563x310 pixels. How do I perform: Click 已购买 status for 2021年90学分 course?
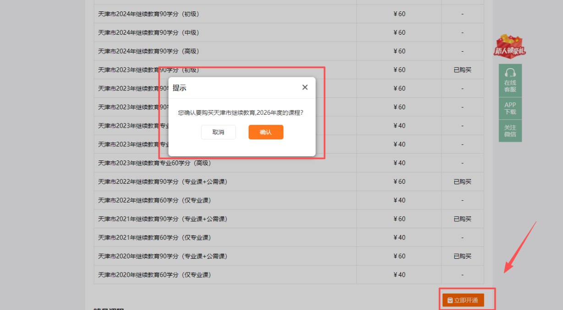click(462, 219)
